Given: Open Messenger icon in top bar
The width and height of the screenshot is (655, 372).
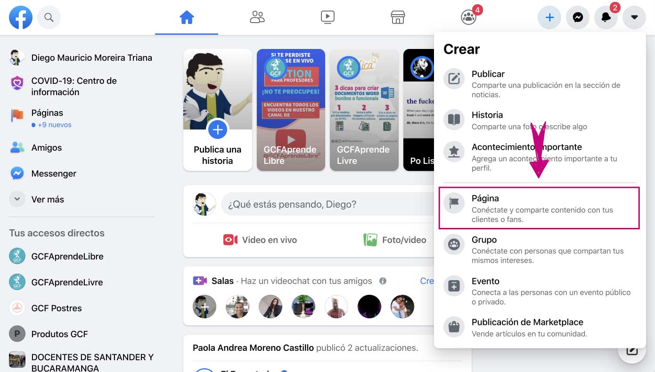Looking at the screenshot, I should tap(578, 18).
